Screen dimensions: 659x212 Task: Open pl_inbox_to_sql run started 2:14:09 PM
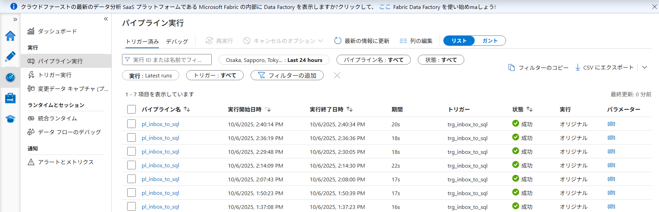[x=160, y=166]
